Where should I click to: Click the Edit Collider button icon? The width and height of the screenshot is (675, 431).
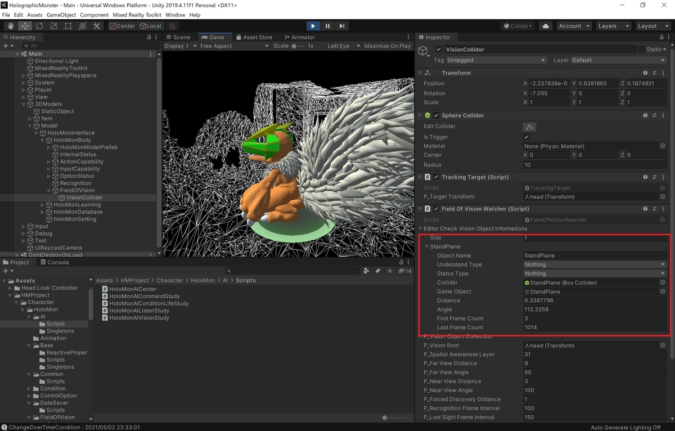tap(529, 127)
